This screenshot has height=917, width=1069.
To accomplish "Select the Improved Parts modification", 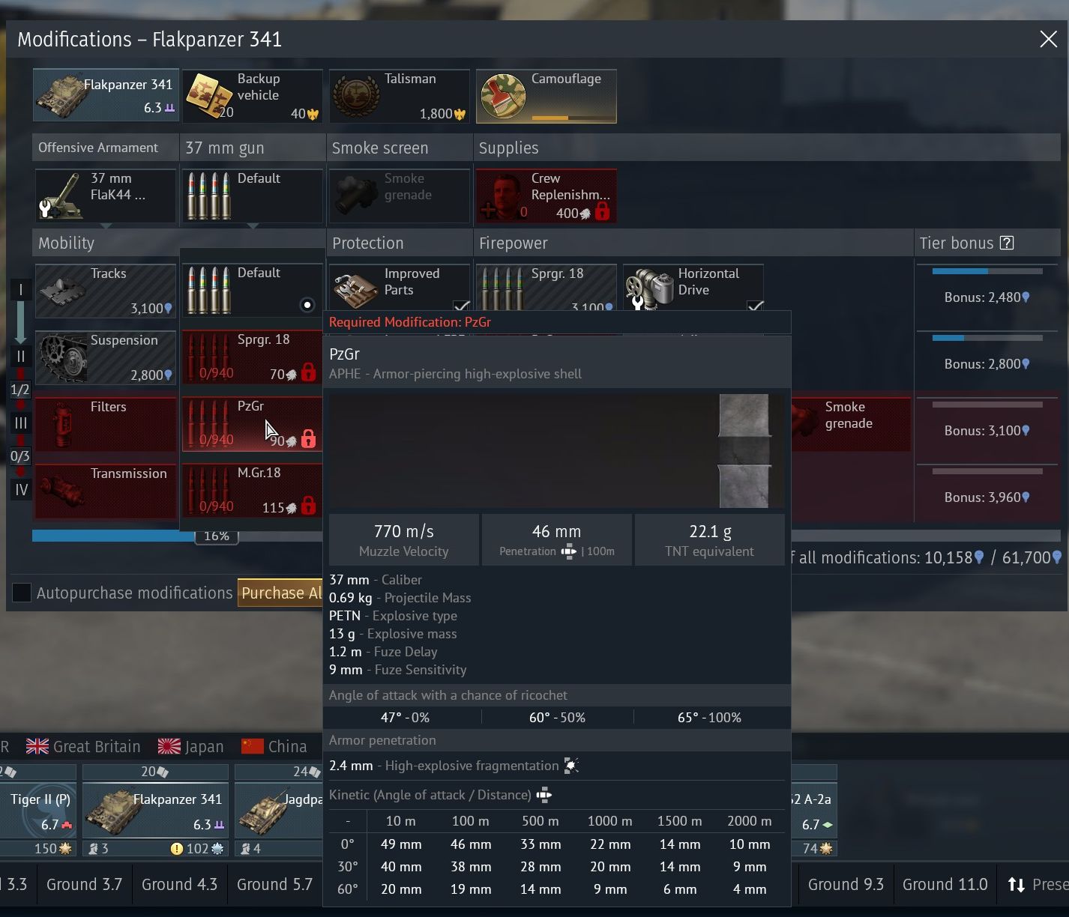I will (x=400, y=288).
